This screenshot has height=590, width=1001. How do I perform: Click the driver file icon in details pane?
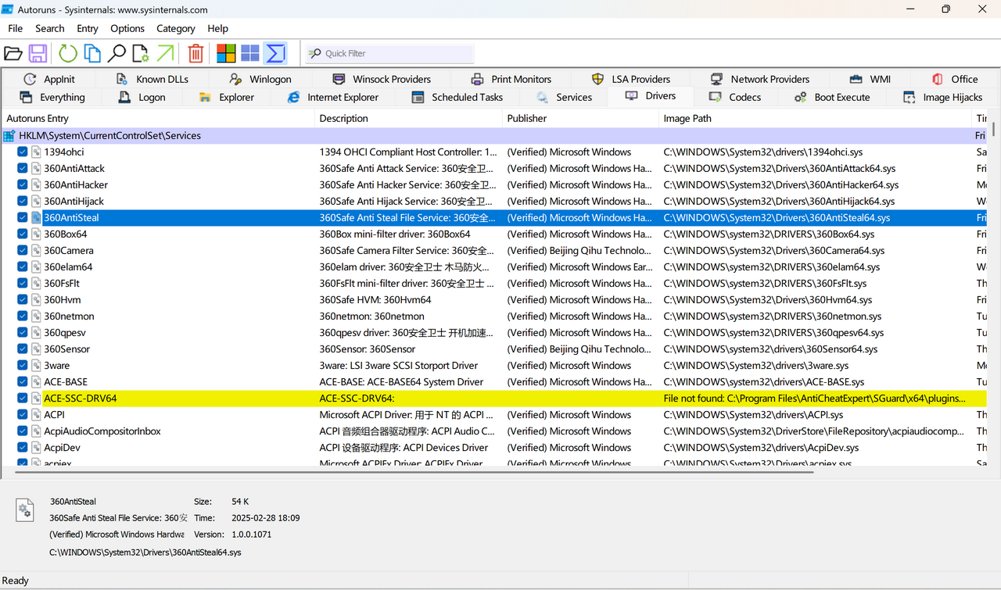(x=25, y=510)
